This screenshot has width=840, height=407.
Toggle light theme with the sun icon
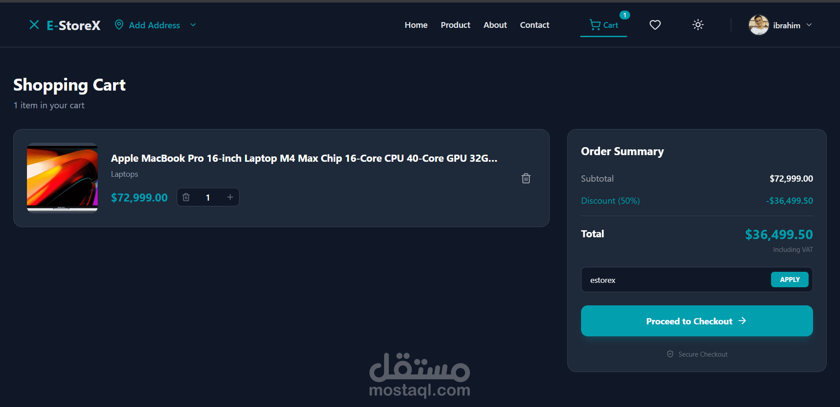pyautogui.click(x=698, y=25)
